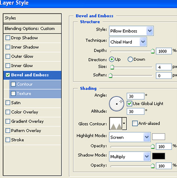177x178 pixels.
Task: Click the Soften slider handle
Action: click(110, 76)
